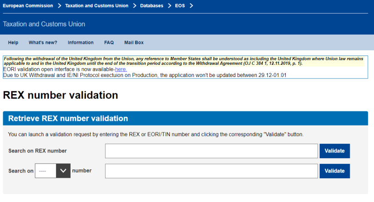Click the 'Search on REX number' label
374x202 pixels.
pyautogui.click(x=37, y=151)
